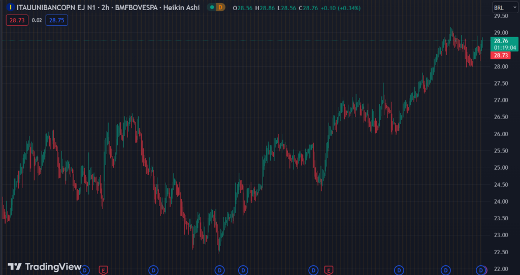Image resolution: width=520 pixels, height=275 pixels.
Task: Click the Itaú symbol logo icon
Action: 11,7
